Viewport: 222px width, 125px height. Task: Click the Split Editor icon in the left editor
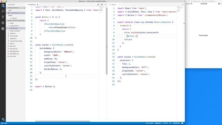102,5
